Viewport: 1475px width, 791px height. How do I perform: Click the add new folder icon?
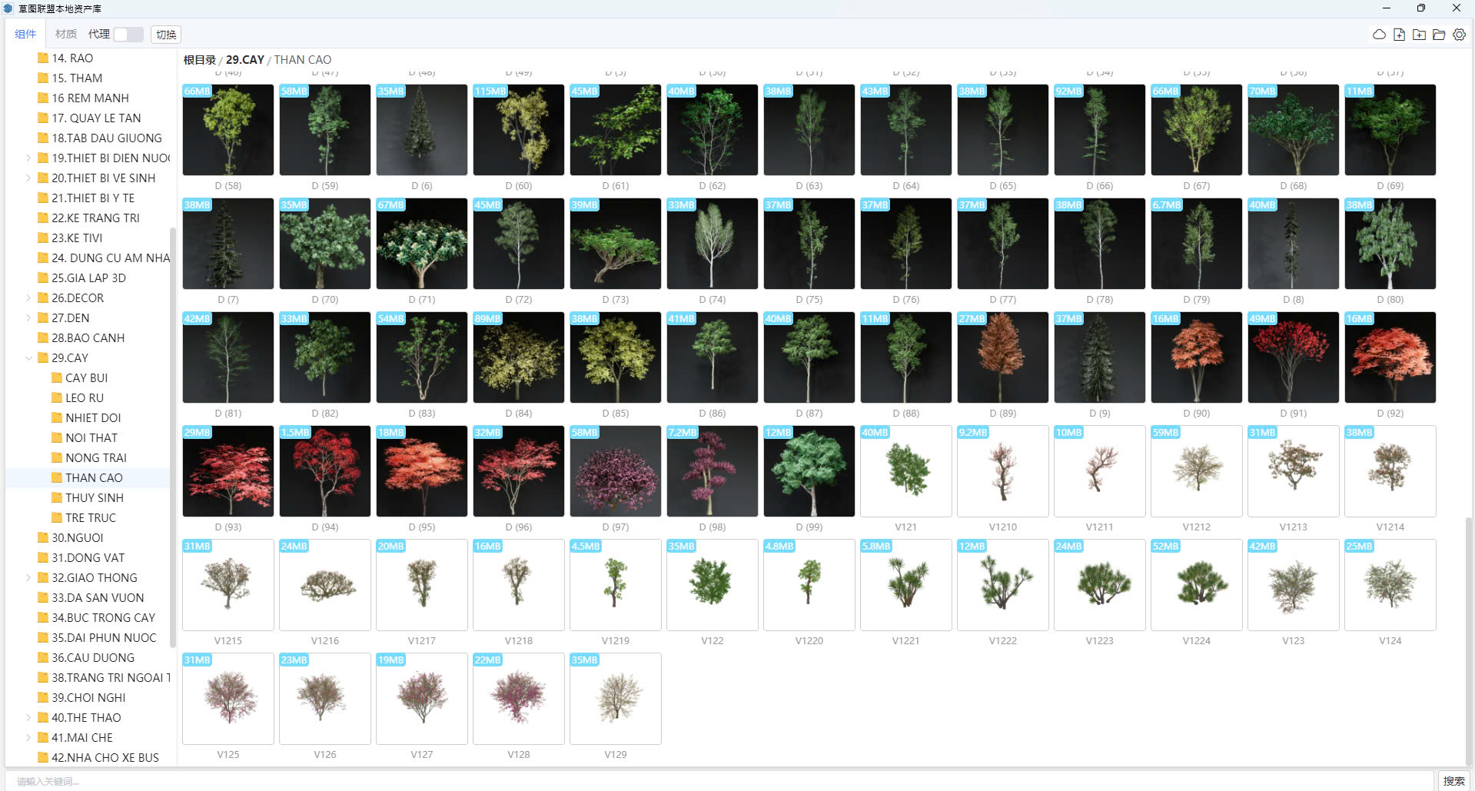coord(1419,35)
